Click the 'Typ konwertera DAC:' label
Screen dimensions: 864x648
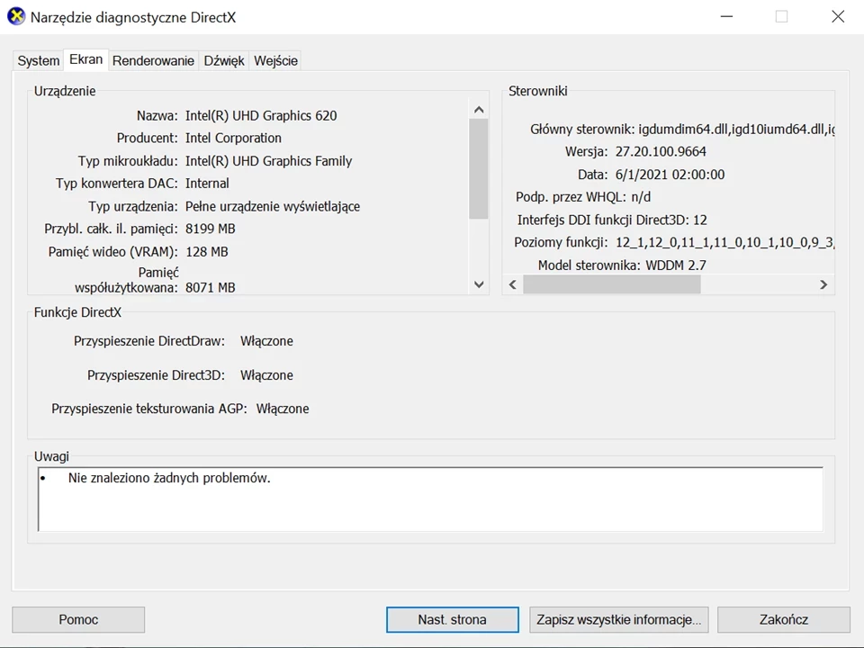(x=117, y=183)
